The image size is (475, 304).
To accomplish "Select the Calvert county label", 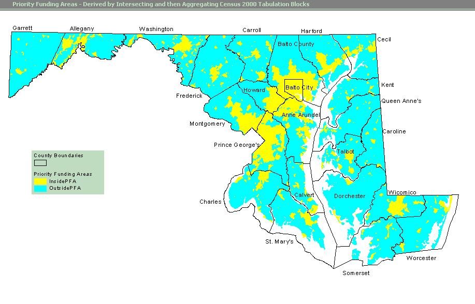I will tap(304, 195).
